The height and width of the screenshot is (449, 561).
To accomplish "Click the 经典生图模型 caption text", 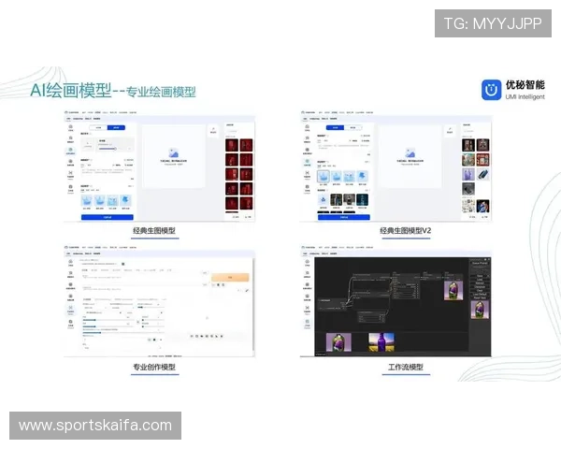I will click(x=154, y=231).
